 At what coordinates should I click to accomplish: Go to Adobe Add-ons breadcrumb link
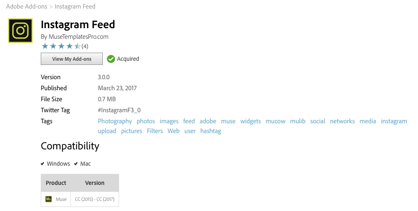(x=27, y=7)
